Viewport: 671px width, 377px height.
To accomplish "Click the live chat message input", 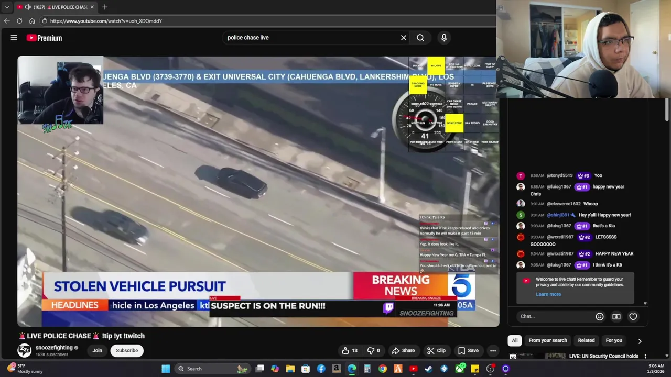I will [556, 316].
